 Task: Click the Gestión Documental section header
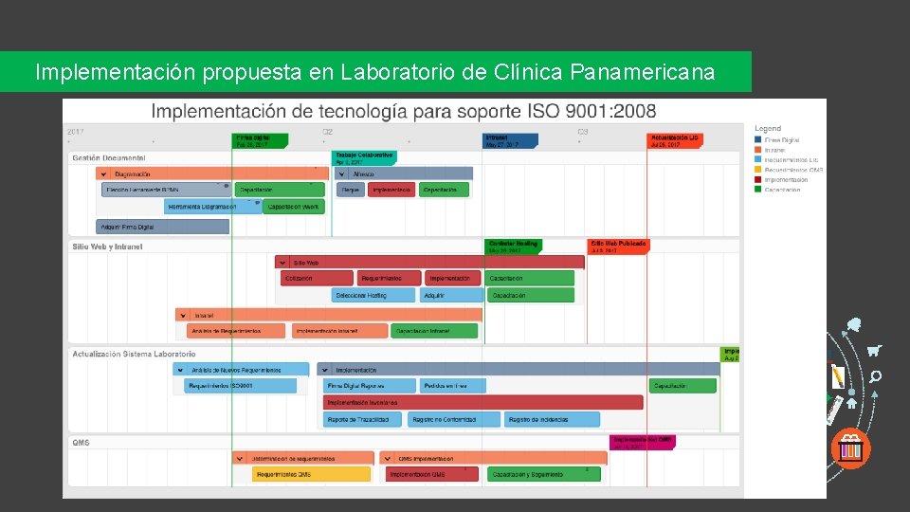tap(108, 158)
